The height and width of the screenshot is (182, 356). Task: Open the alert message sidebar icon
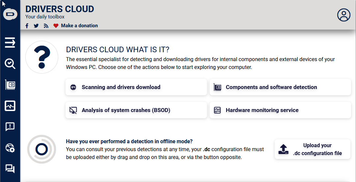(10, 127)
